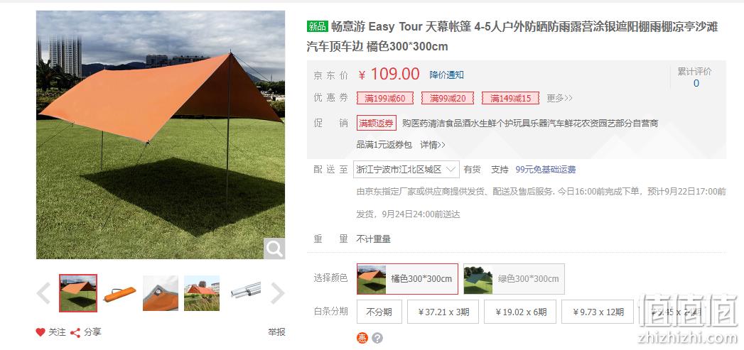The width and height of the screenshot is (744, 350).
Task: Show previous thumbnails with left arrow
Action: tap(43, 293)
